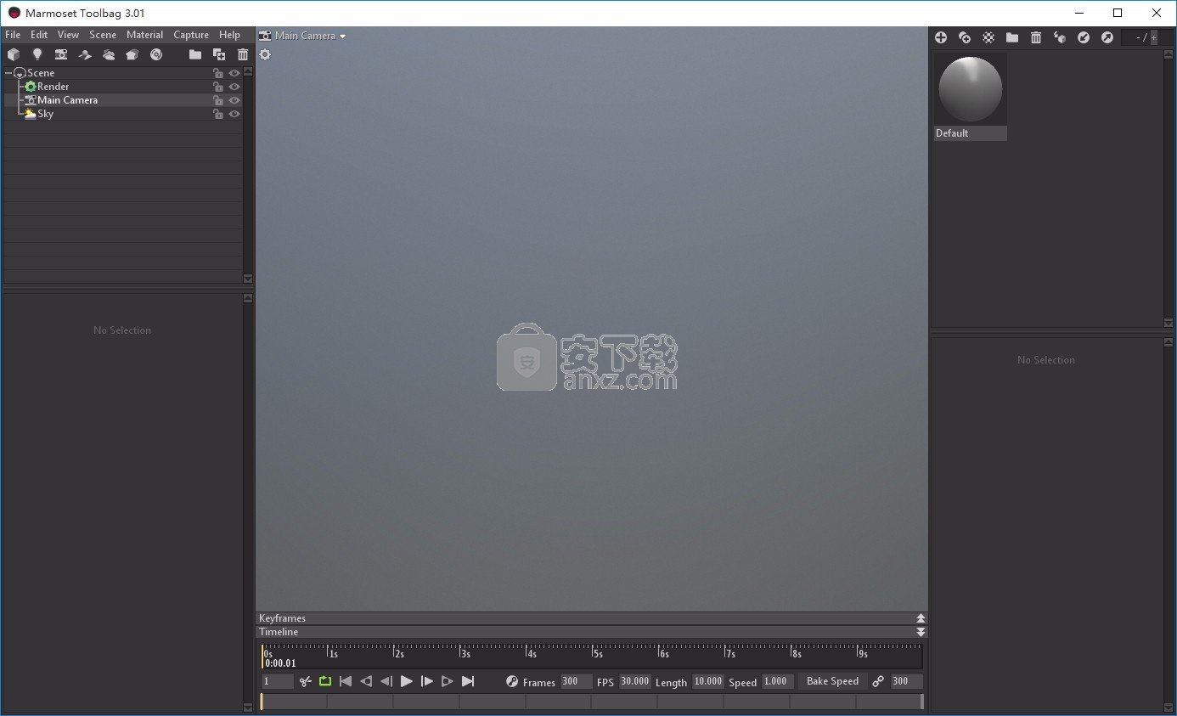This screenshot has height=716, width=1177.
Task: Toggle visibility eye of Main Camera row
Action: [x=234, y=100]
